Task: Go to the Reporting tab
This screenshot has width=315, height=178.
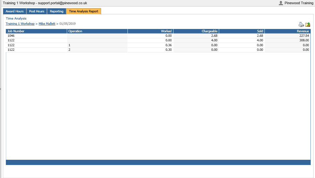Action: [x=56, y=11]
